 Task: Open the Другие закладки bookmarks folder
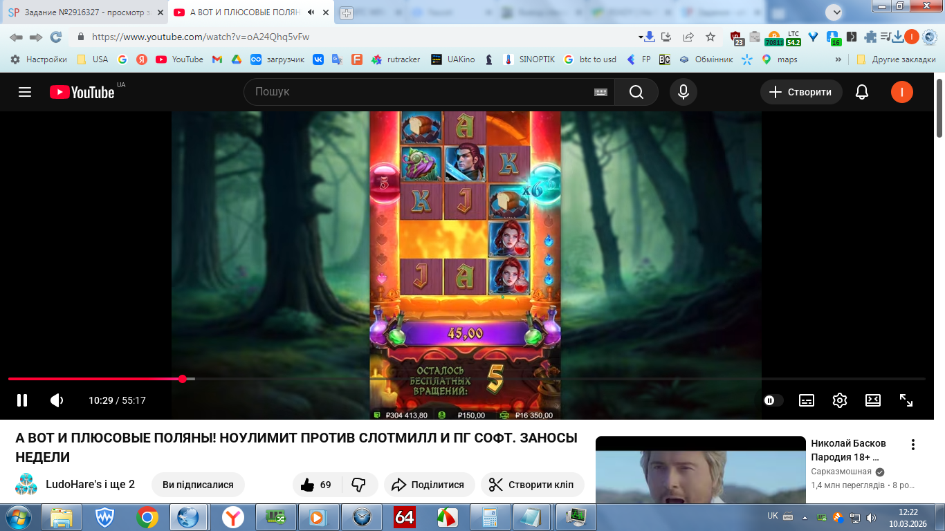pyautogui.click(x=896, y=59)
